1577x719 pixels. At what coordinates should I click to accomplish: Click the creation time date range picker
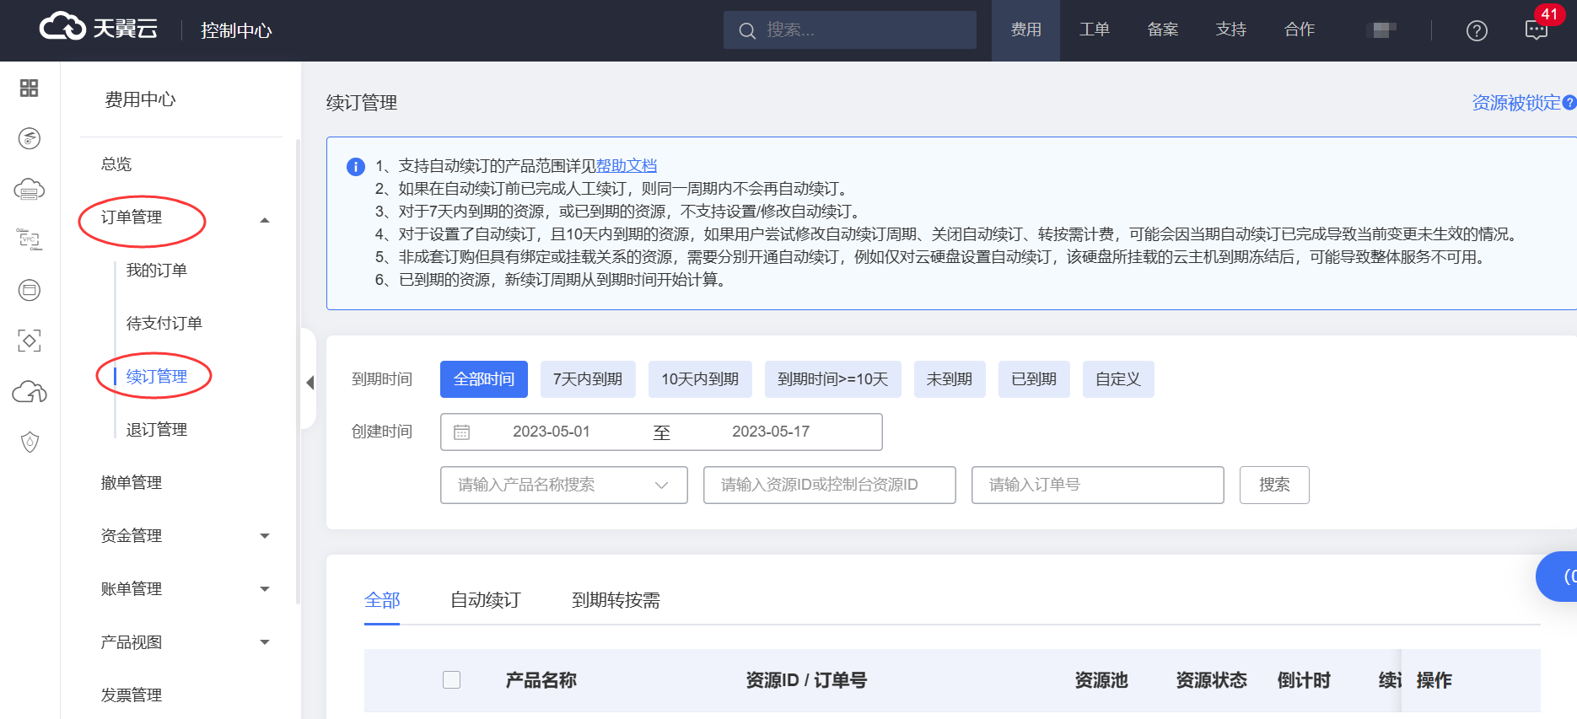tap(660, 432)
